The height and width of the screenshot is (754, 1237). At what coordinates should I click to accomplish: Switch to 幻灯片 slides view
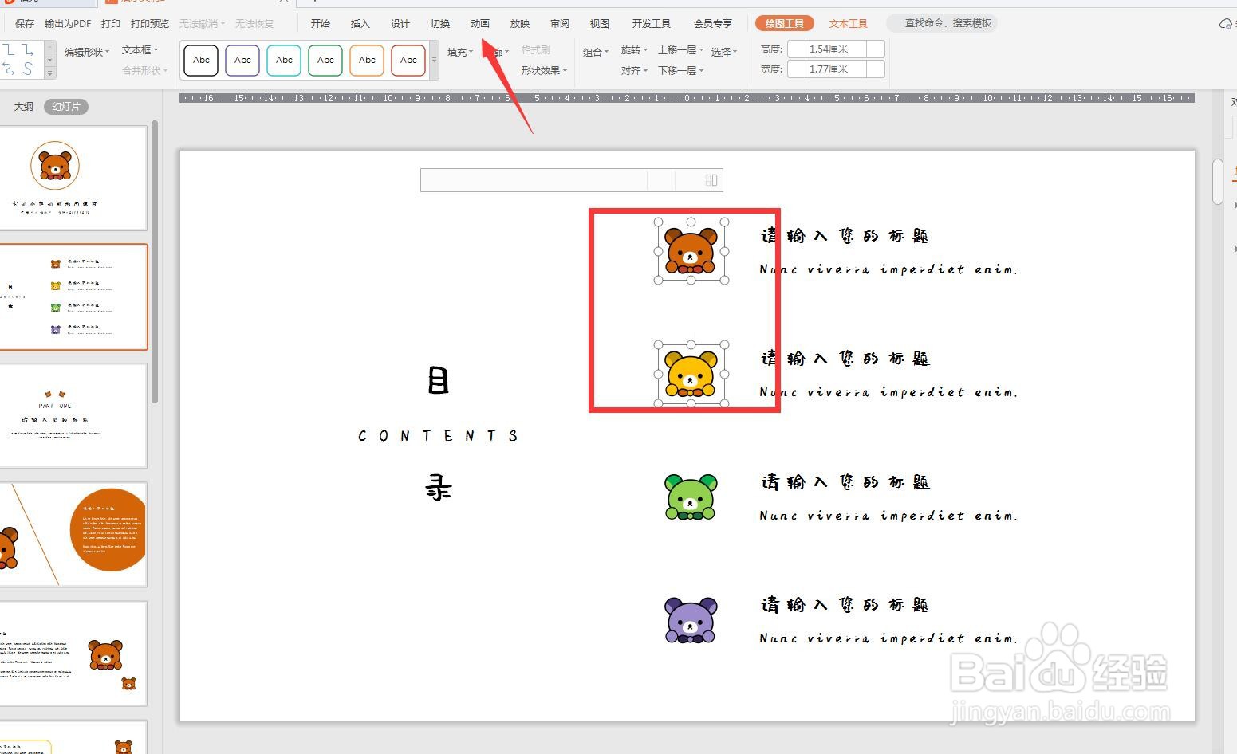pos(66,106)
